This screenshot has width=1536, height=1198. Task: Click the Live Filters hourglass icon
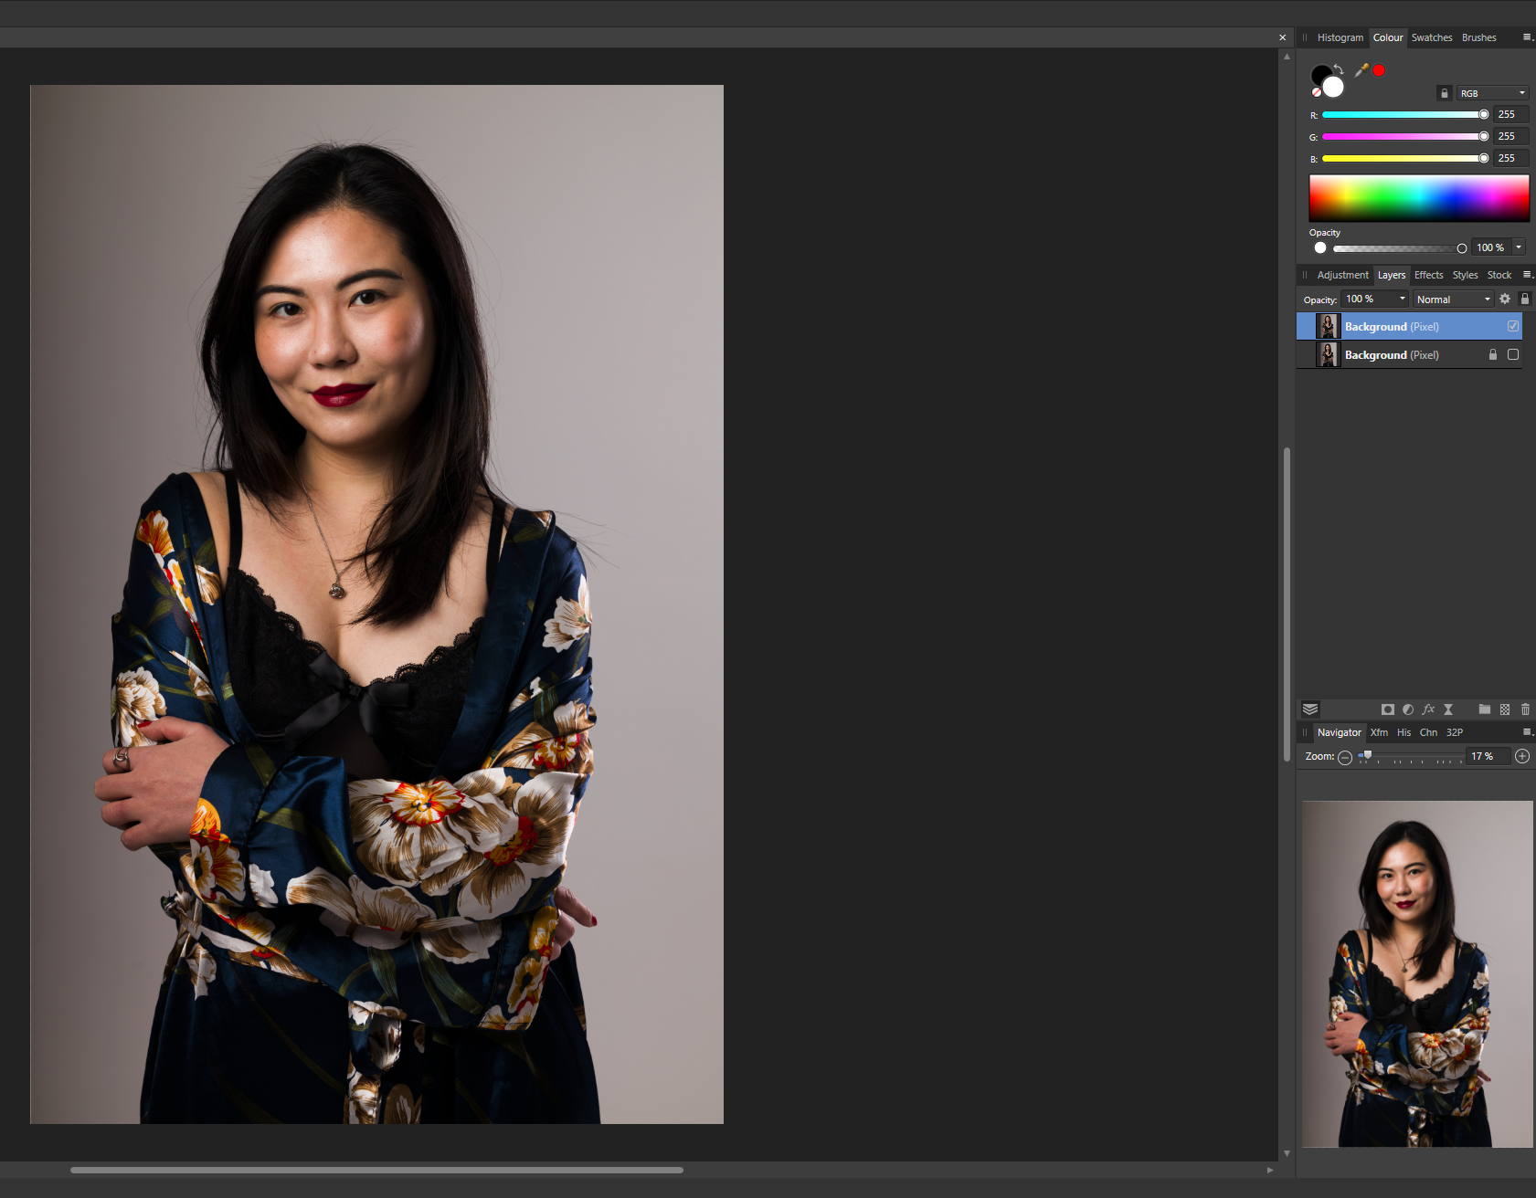(1448, 709)
